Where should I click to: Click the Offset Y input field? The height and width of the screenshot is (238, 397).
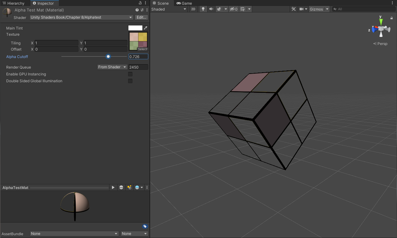click(105, 49)
